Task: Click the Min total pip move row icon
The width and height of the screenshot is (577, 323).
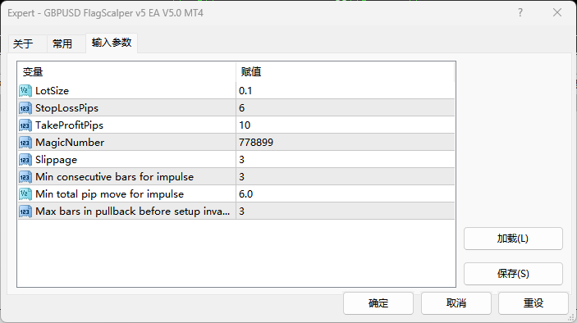Action: click(x=25, y=194)
